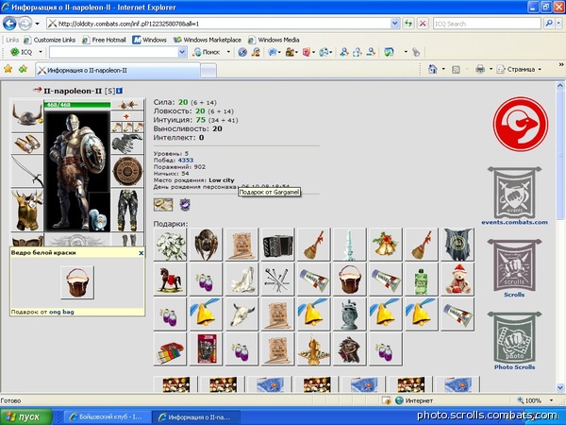The width and height of the screenshot is (566, 425).
Task: Open the Favorites Center star
Action: [8, 69]
